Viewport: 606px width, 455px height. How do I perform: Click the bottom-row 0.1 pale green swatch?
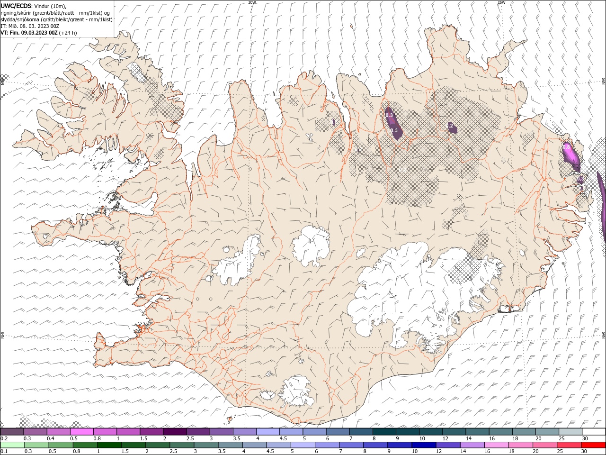pos(12,445)
